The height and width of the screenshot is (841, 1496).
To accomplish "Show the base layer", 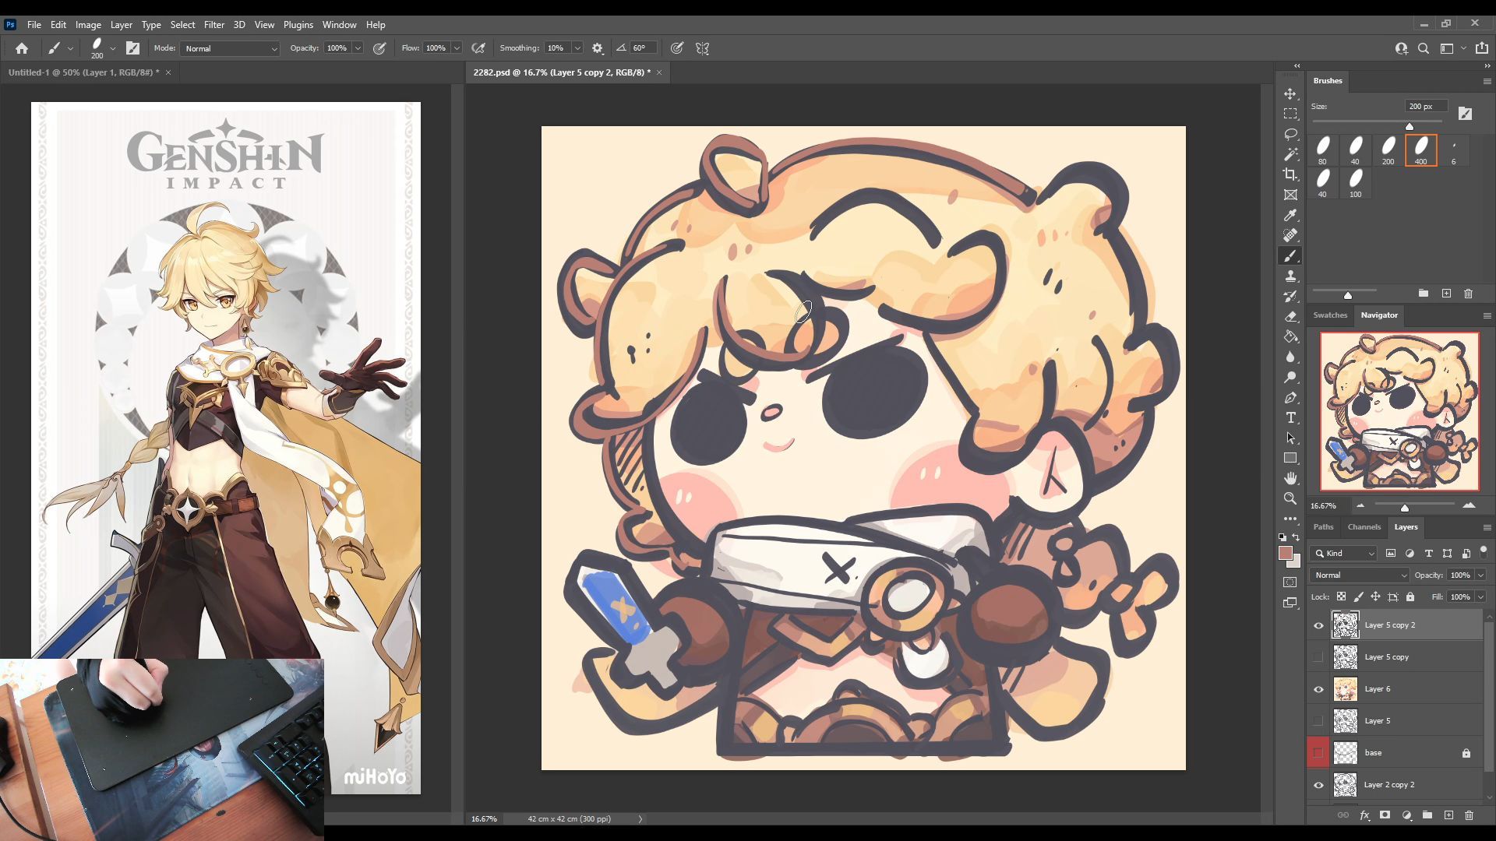I will pos(1318,753).
